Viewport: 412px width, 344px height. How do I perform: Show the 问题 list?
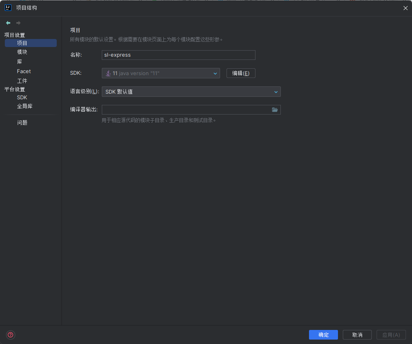pos(22,123)
